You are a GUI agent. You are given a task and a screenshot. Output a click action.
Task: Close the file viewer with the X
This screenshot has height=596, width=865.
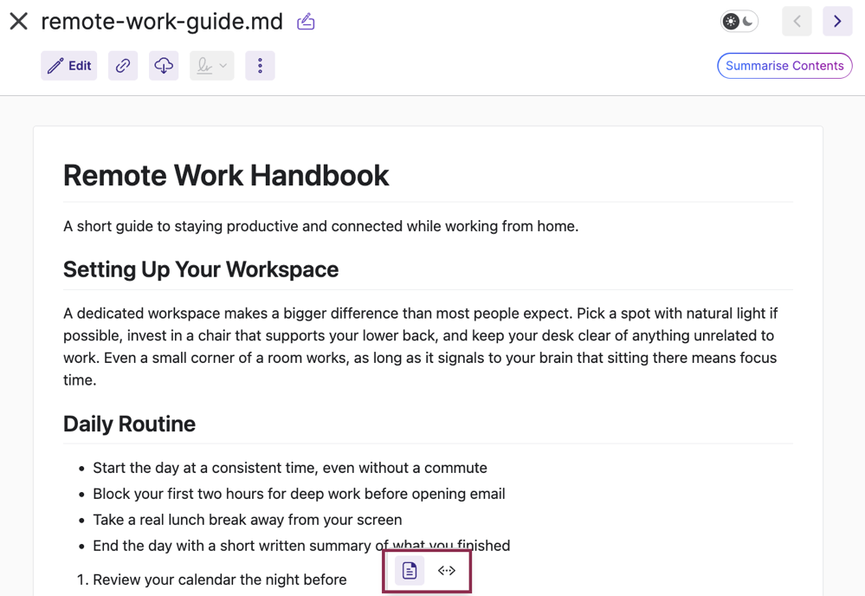(x=19, y=22)
